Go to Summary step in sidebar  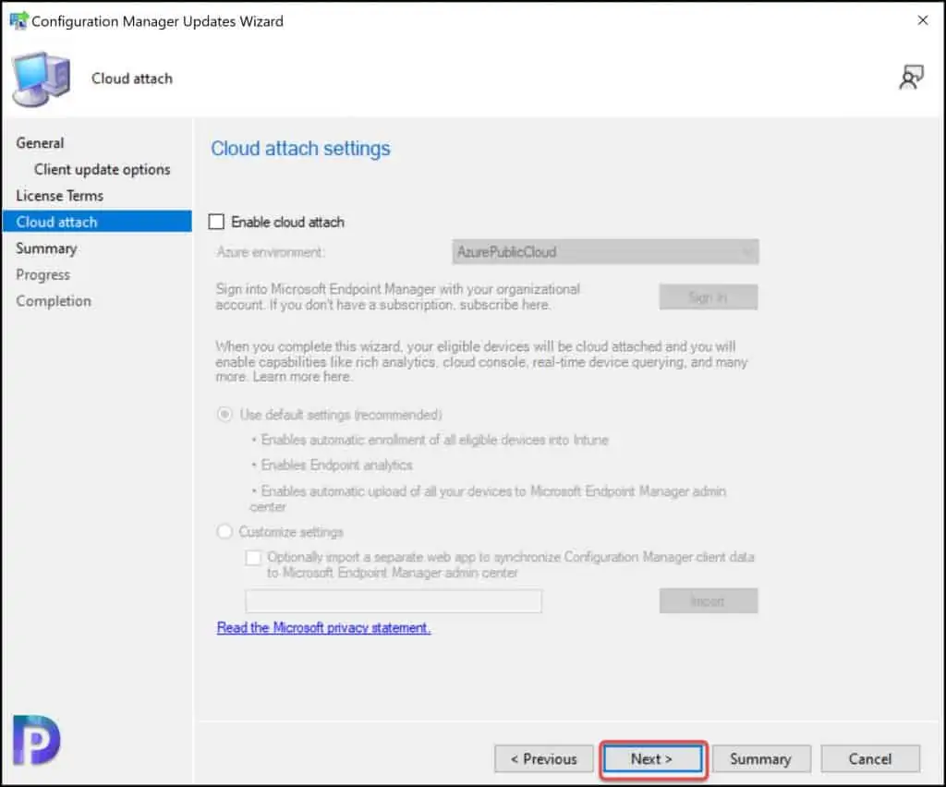click(x=46, y=248)
